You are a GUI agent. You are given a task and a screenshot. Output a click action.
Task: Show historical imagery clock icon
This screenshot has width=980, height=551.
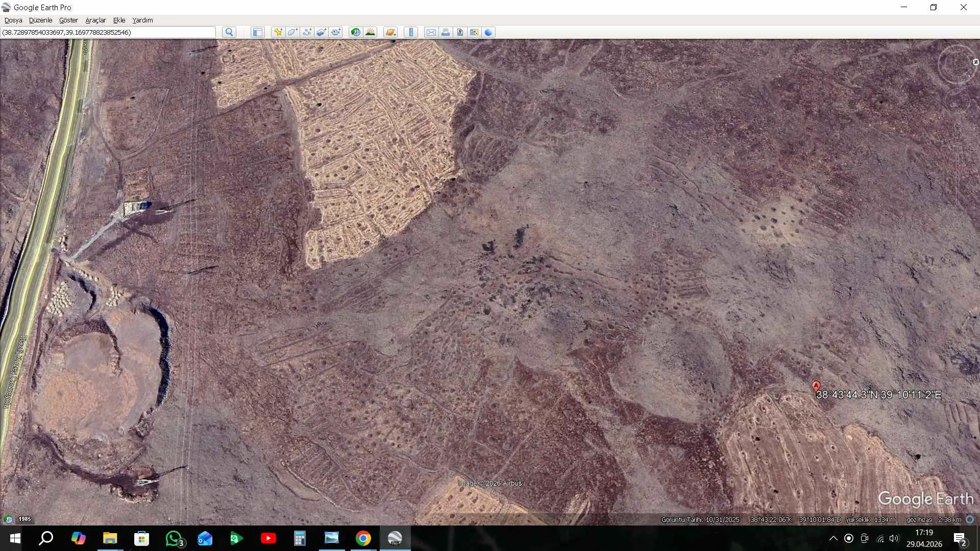click(x=355, y=32)
